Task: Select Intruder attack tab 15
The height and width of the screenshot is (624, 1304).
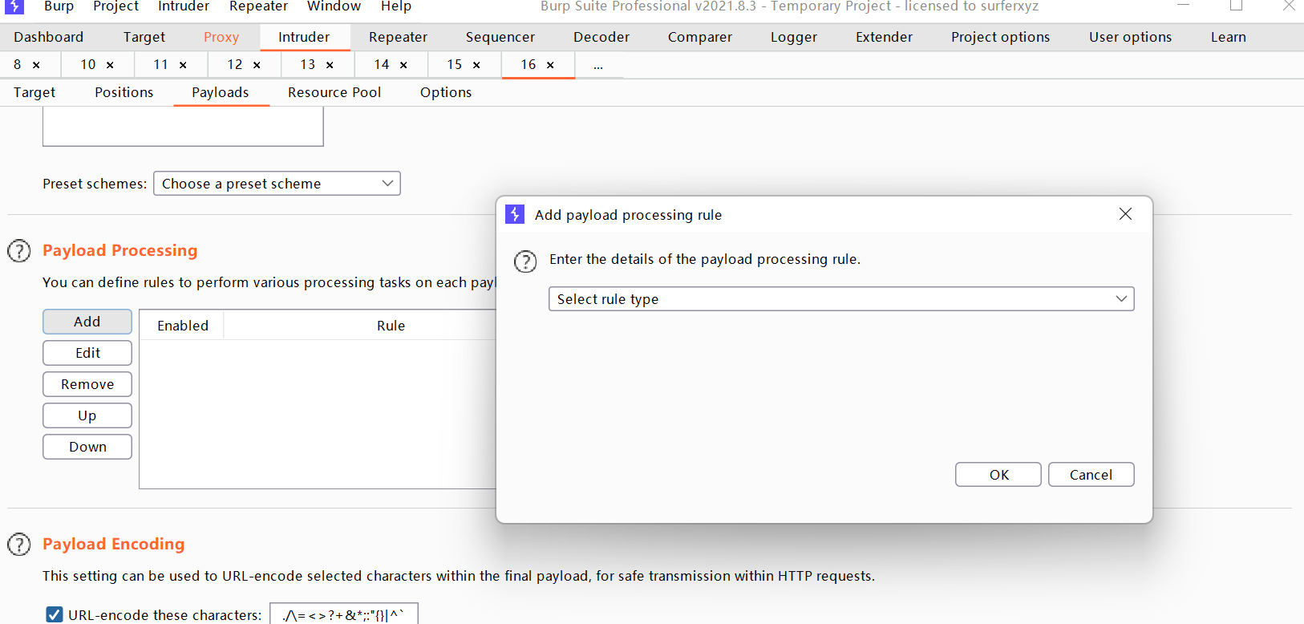Action: pyautogui.click(x=455, y=64)
